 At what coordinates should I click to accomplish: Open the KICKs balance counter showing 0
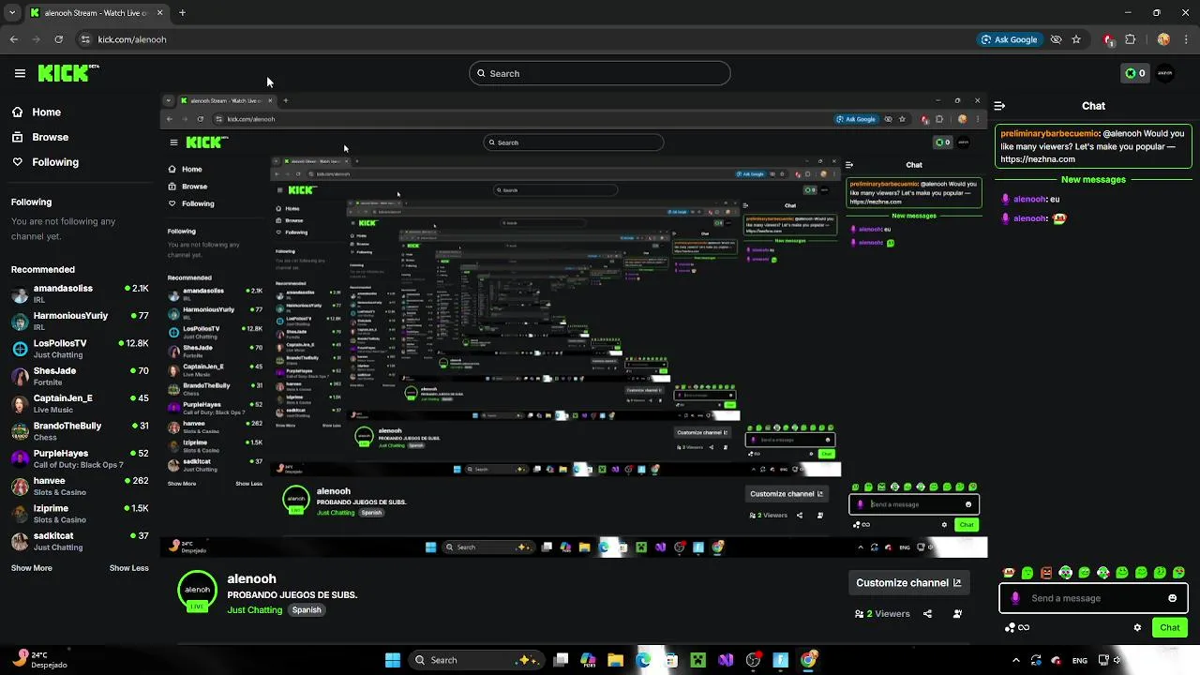(x=1135, y=73)
